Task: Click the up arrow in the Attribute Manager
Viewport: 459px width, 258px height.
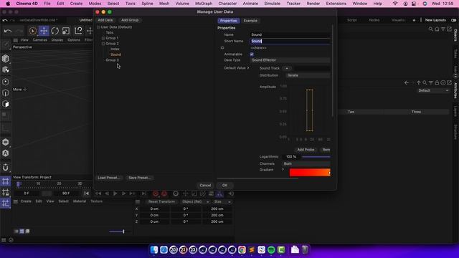Action: [419, 83]
